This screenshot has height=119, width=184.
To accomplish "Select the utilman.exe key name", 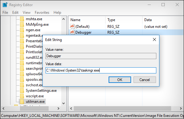I will click(x=35, y=102).
